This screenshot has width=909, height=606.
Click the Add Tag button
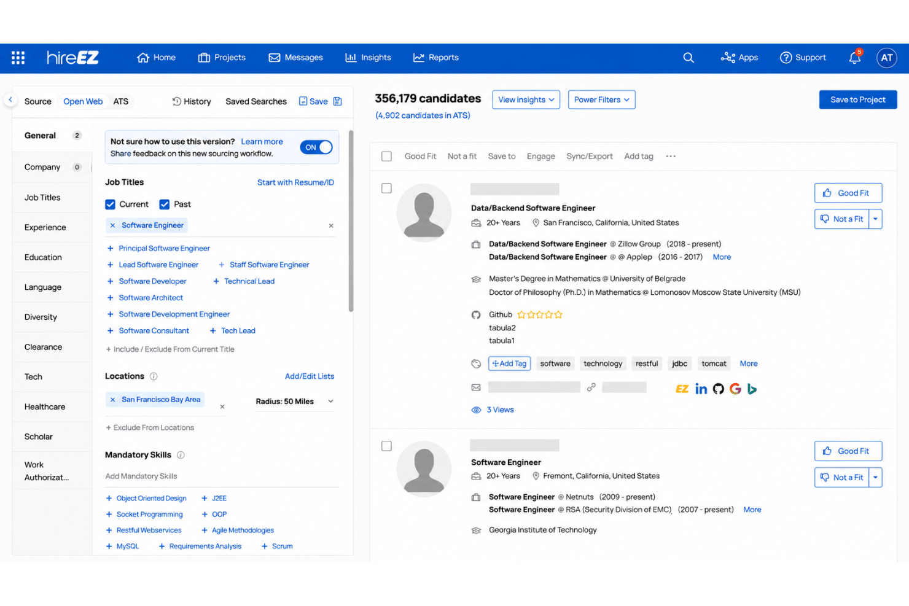509,363
